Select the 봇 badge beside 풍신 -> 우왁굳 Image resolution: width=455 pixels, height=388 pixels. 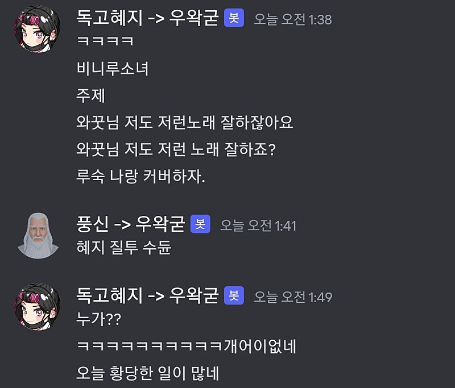(200, 224)
